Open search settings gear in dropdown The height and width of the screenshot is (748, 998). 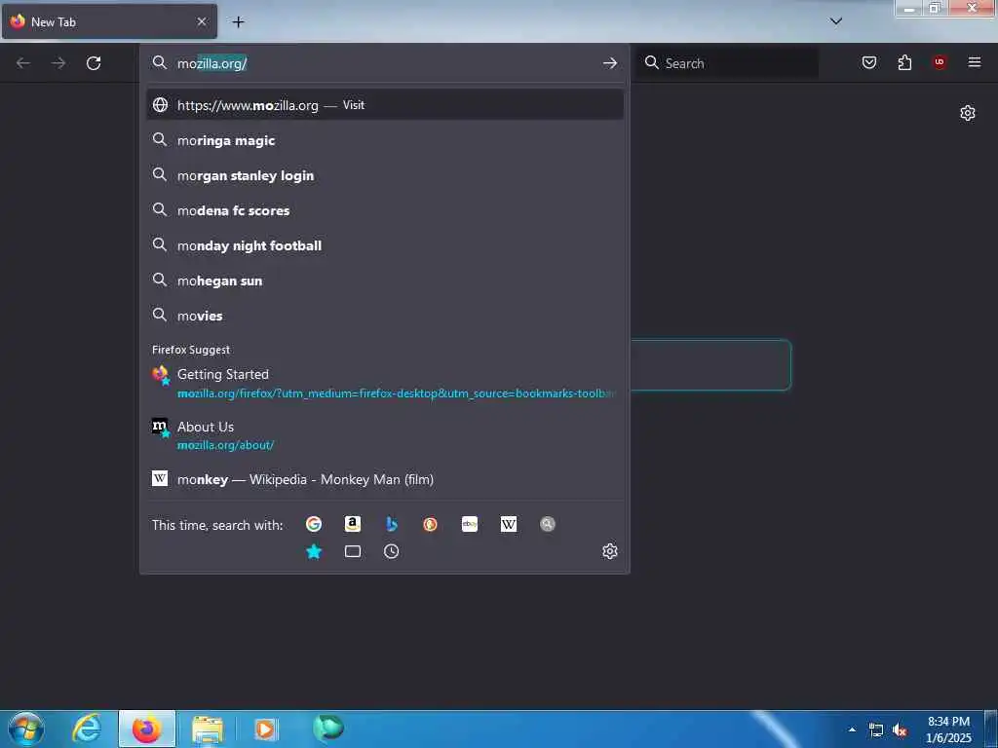pos(610,551)
